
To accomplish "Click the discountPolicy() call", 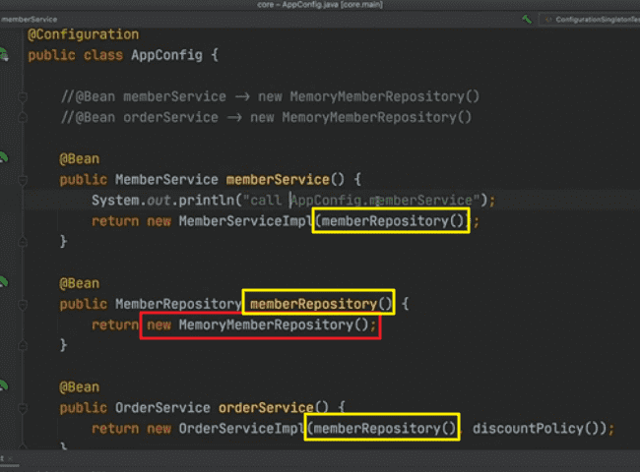I will [536, 429].
